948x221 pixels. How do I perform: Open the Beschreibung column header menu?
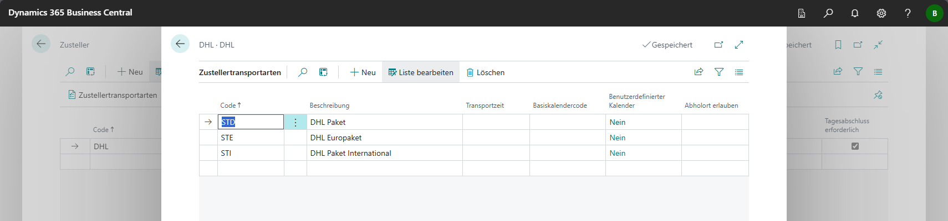(329, 106)
